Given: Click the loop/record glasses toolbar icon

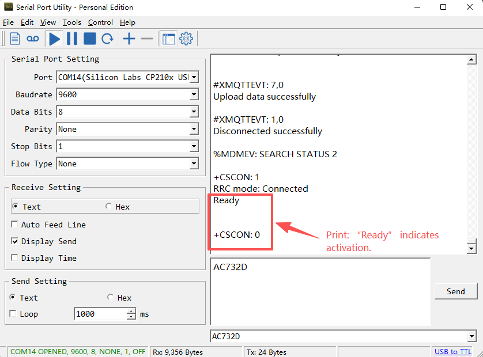Looking at the screenshot, I should pyautogui.click(x=33, y=39).
